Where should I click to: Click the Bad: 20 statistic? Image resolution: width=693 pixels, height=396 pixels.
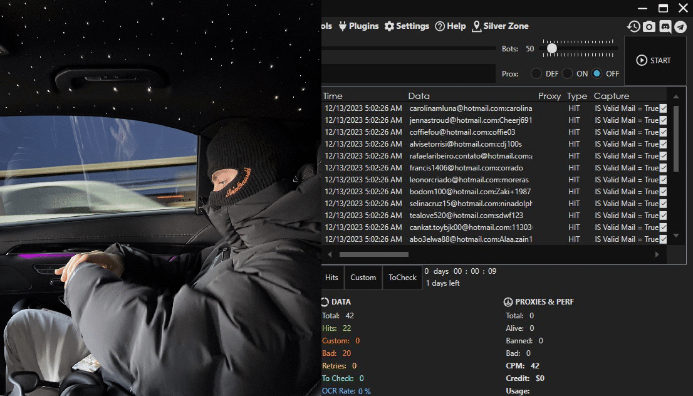[x=336, y=353]
